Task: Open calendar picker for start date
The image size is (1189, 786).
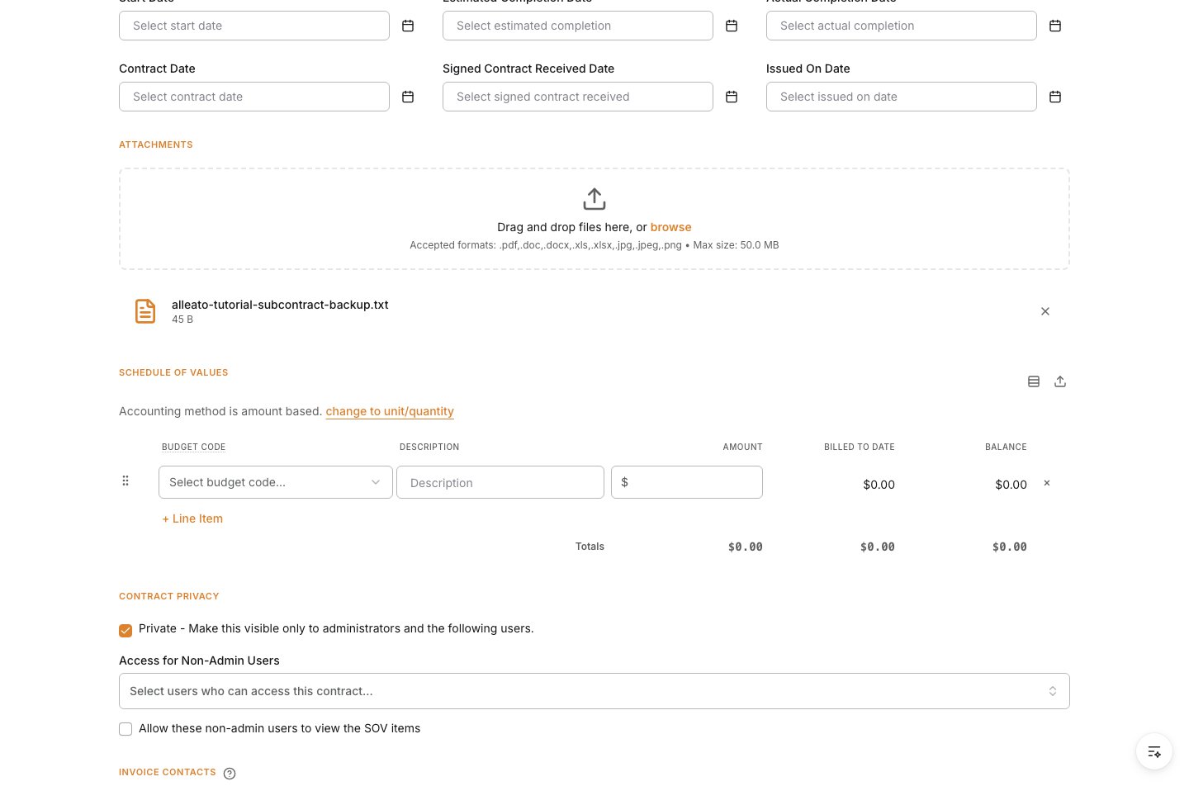Action: coord(408,26)
